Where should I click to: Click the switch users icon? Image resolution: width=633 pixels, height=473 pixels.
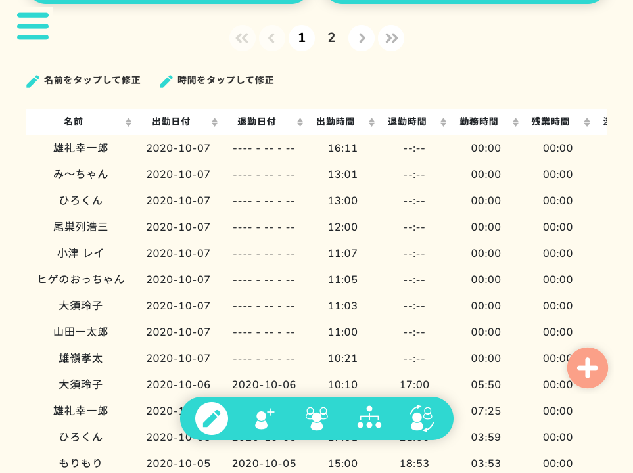pyautogui.click(x=422, y=418)
